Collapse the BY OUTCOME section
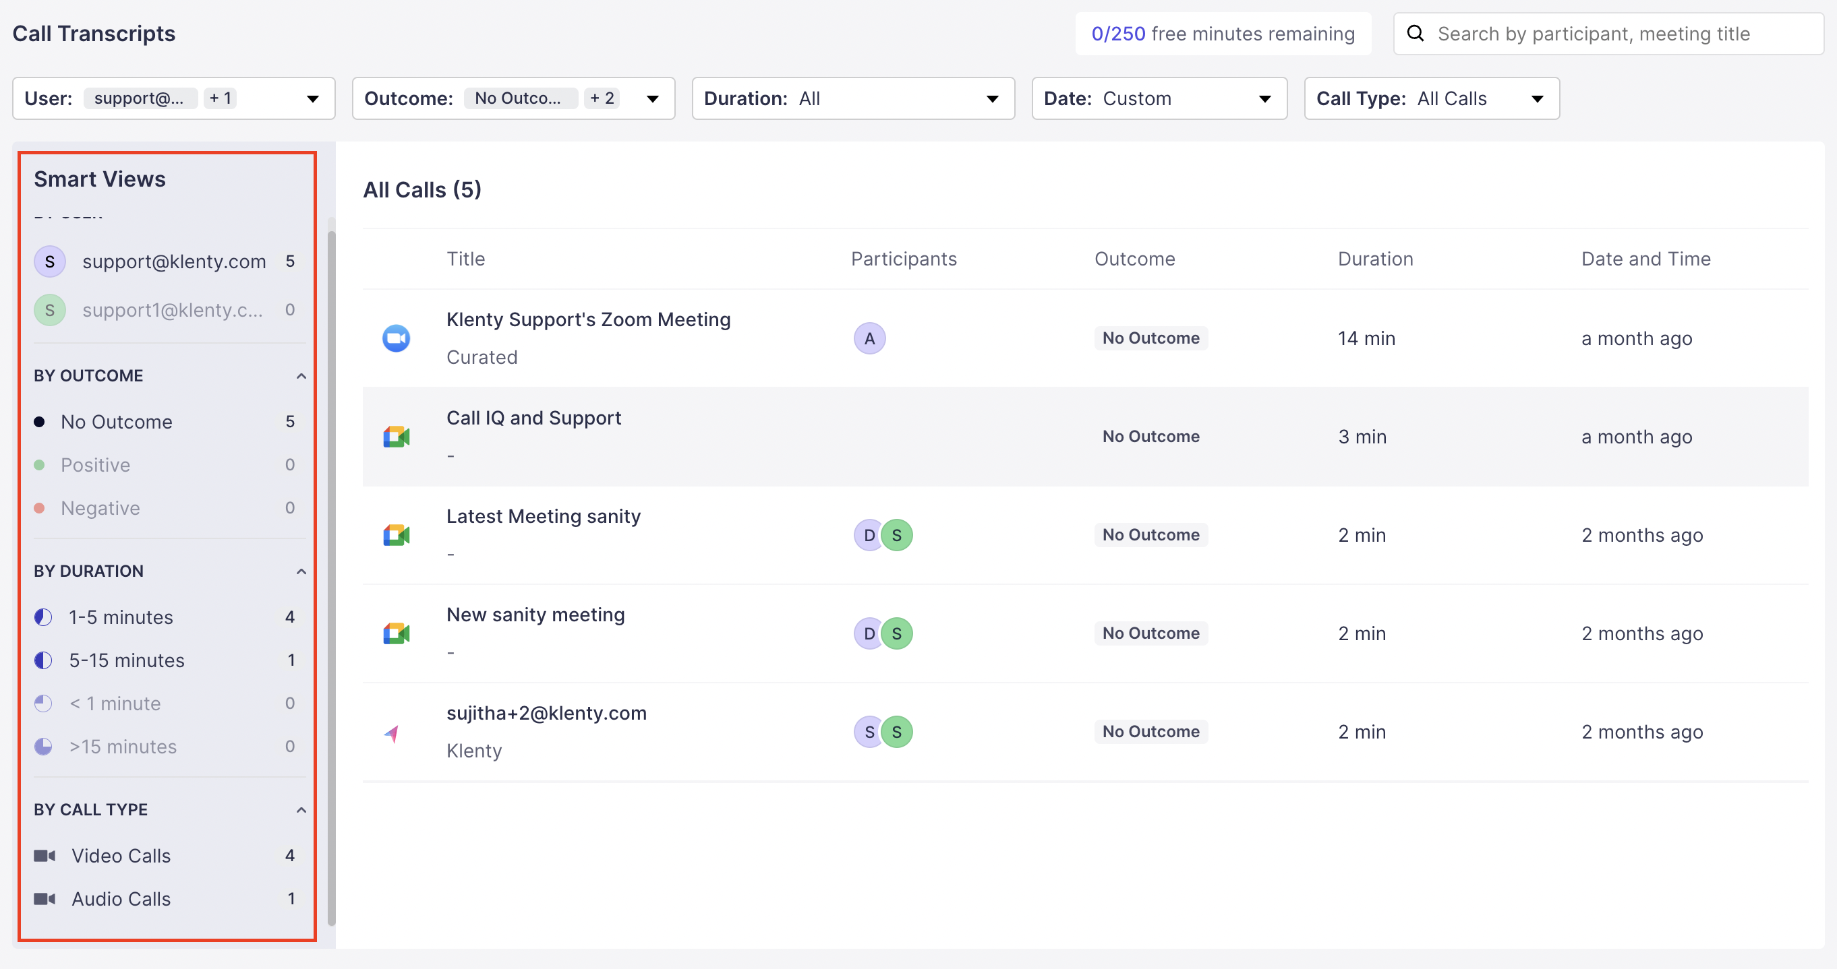 coord(301,375)
